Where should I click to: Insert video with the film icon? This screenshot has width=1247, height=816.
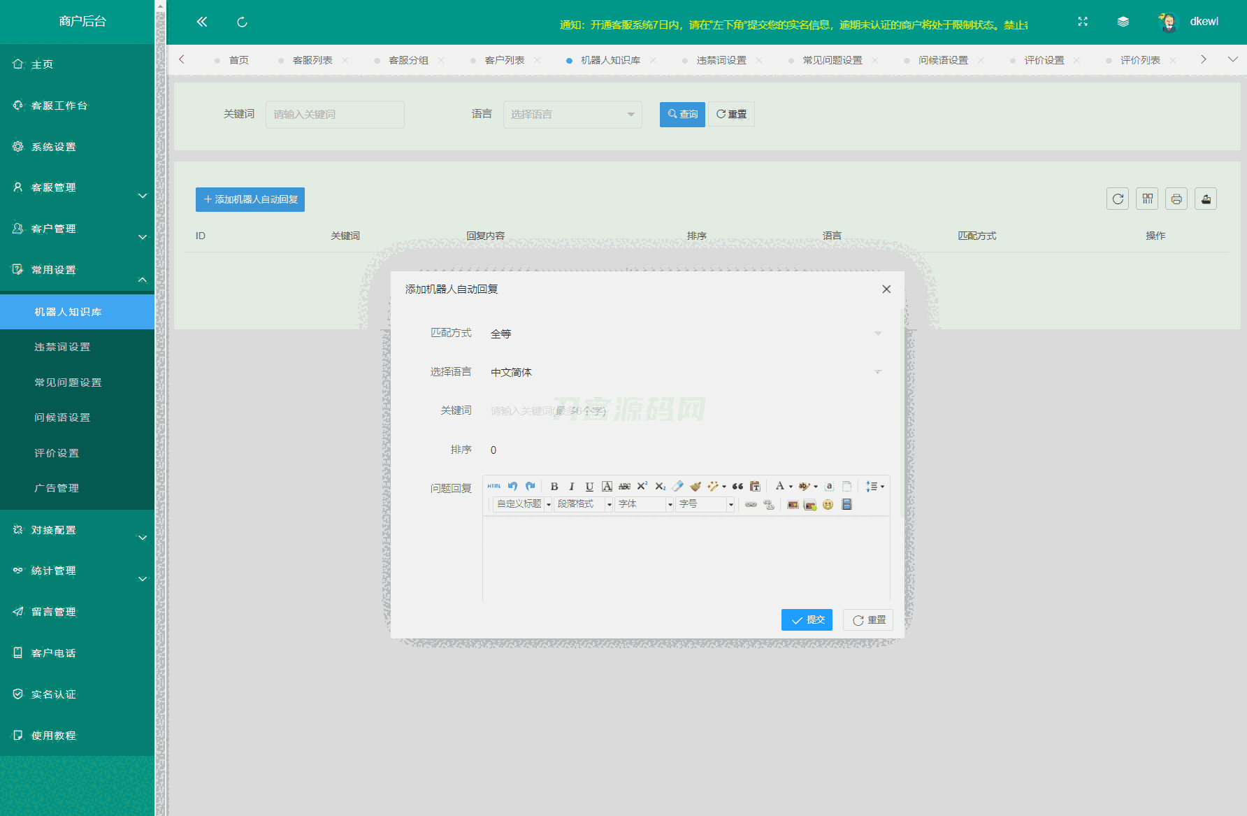click(x=846, y=504)
